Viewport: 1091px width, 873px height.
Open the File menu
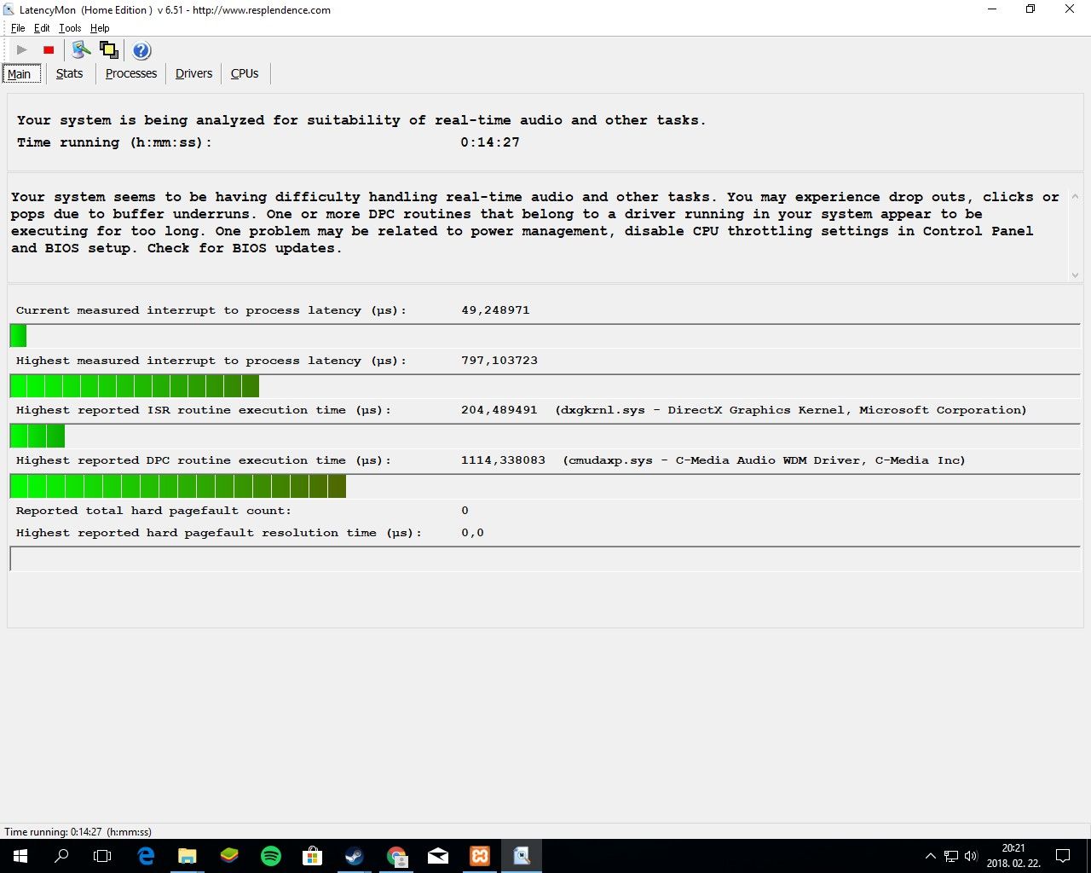pyautogui.click(x=18, y=28)
